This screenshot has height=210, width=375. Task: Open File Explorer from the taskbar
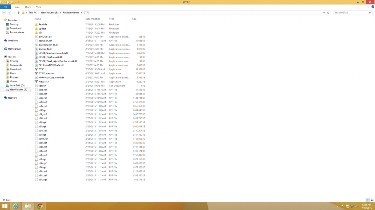coord(28,206)
